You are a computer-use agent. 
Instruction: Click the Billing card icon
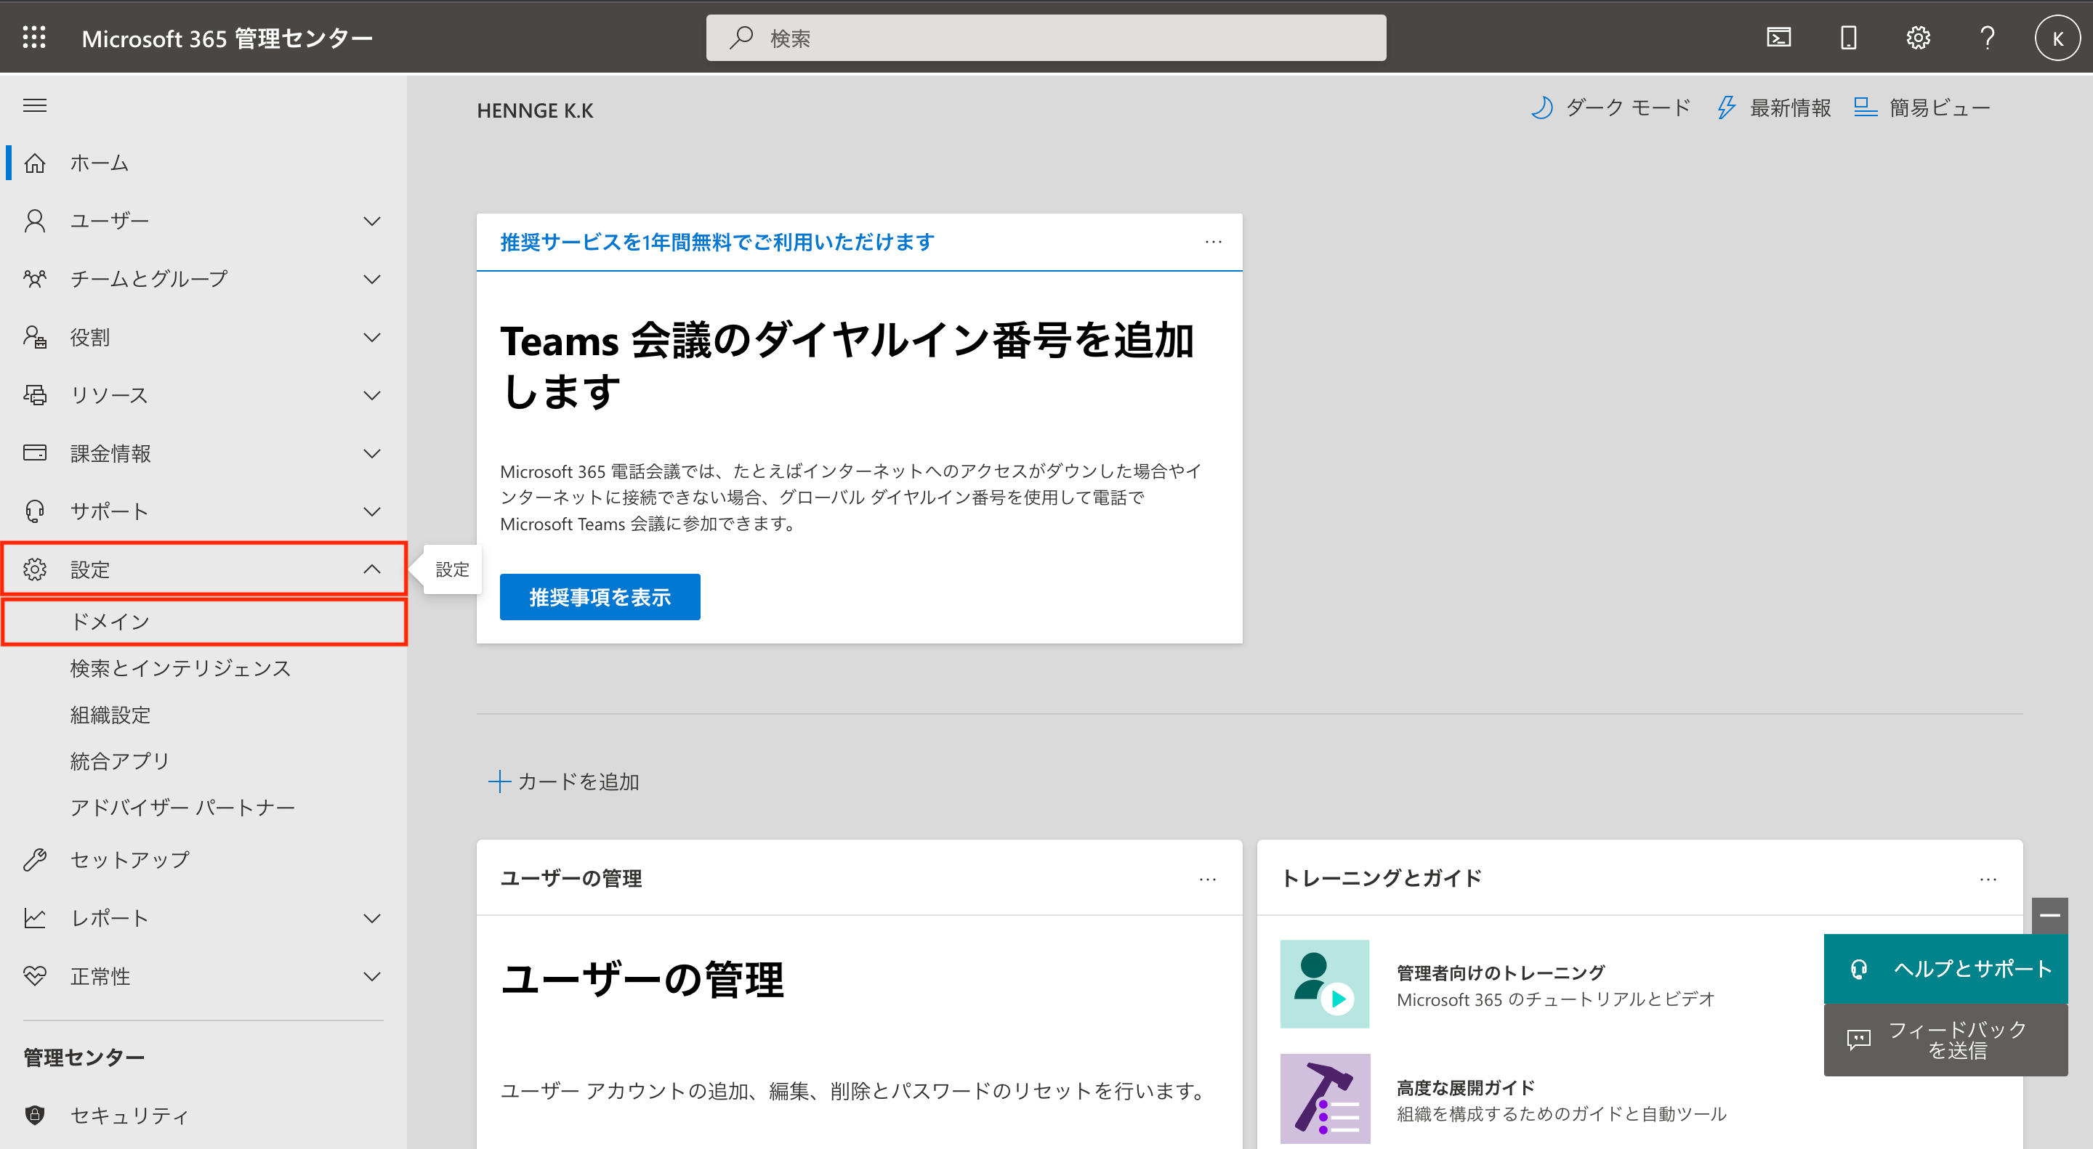[x=34, y=452]
